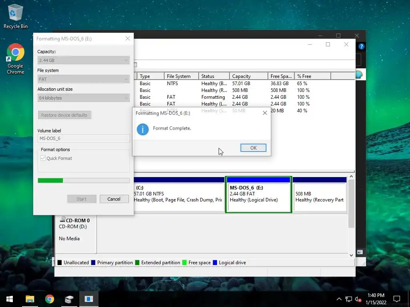Toggle the Quick Format checkbox
Image resolution: width=410 pixels, height=307 pixels.
click(x=43, y=158)
